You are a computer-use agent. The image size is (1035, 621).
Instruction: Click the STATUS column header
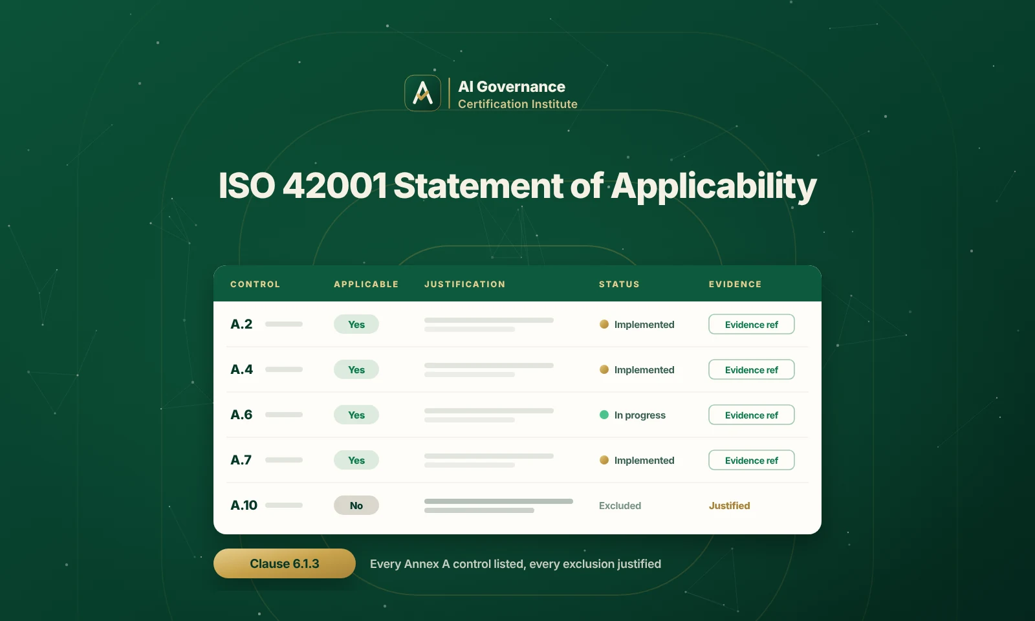pyautogui.click(x=619, y=284)
